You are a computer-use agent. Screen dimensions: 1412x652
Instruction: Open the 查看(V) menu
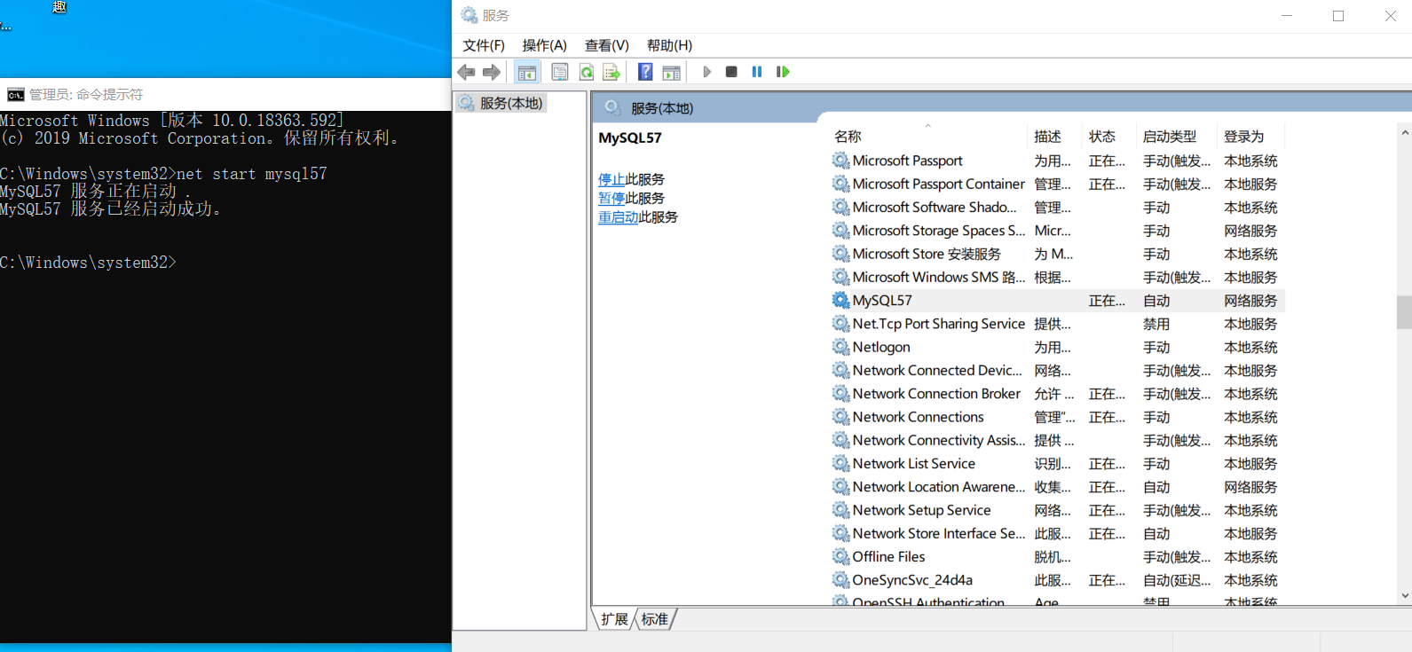click(x=606, y=45)
